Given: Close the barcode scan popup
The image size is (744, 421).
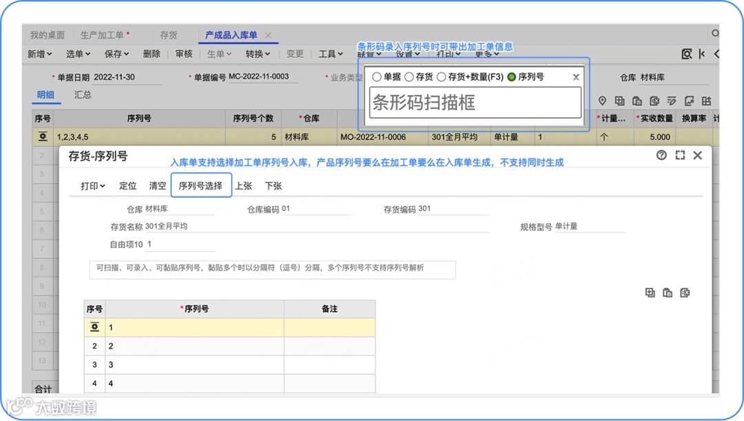Looking at the screenshot, I should coord(575,77).
